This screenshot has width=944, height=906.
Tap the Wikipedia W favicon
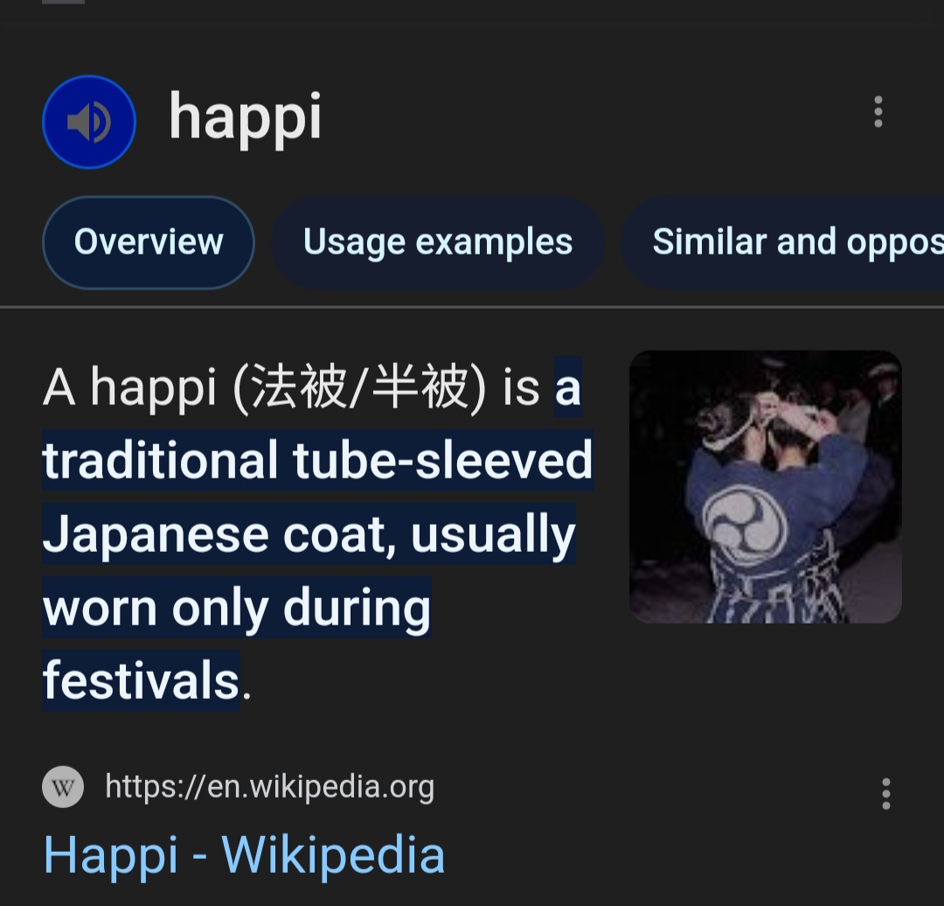click(63, 787)
